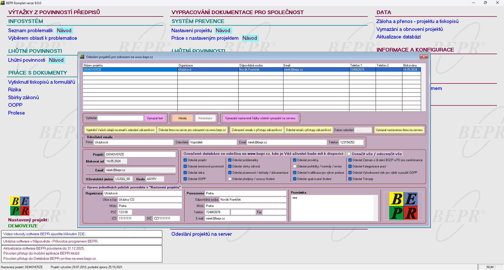Toggle Odeslat Tiskopiy checkbox

(350, 179)
